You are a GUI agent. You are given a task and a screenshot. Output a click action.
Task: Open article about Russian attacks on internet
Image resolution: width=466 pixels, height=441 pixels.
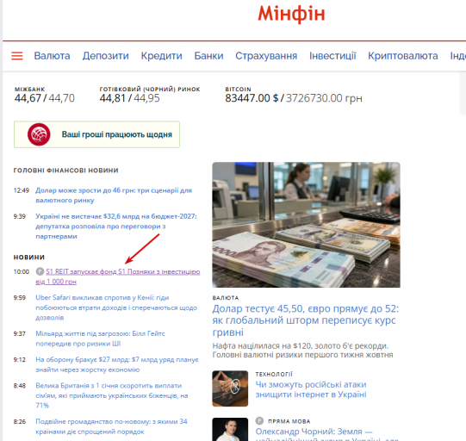point(311,389)
